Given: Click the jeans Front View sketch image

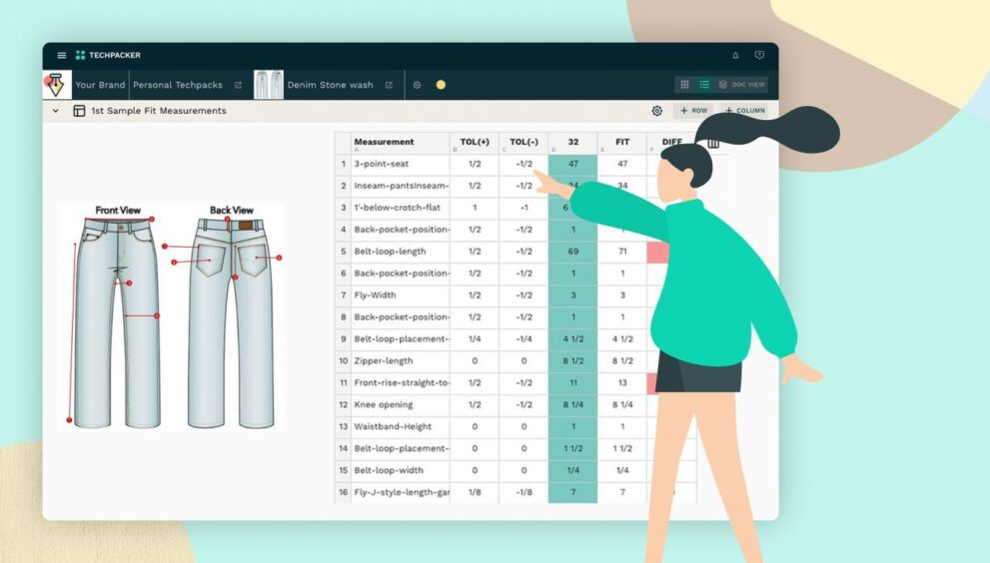Looking at the screenshot, I should [x=117, y=319].
